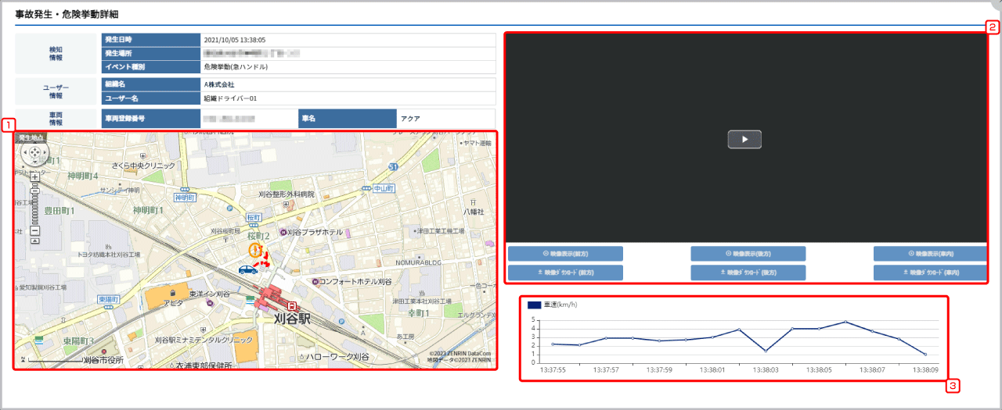Click the peak speed point near 13:38:06
1002x410 pixels.
pos(845,322)
